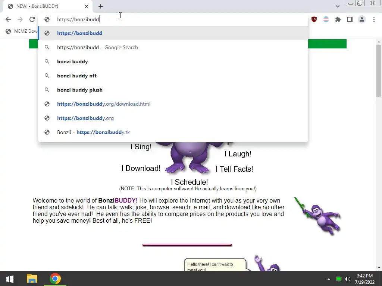Open the Chrome three-dot menu

tap(374, 19)
